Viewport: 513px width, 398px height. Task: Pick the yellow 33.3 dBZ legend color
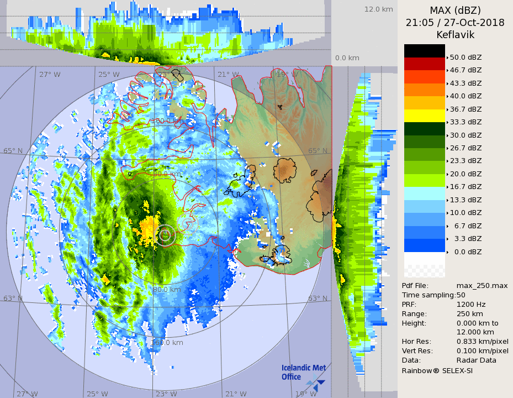(x=424, y=116)
